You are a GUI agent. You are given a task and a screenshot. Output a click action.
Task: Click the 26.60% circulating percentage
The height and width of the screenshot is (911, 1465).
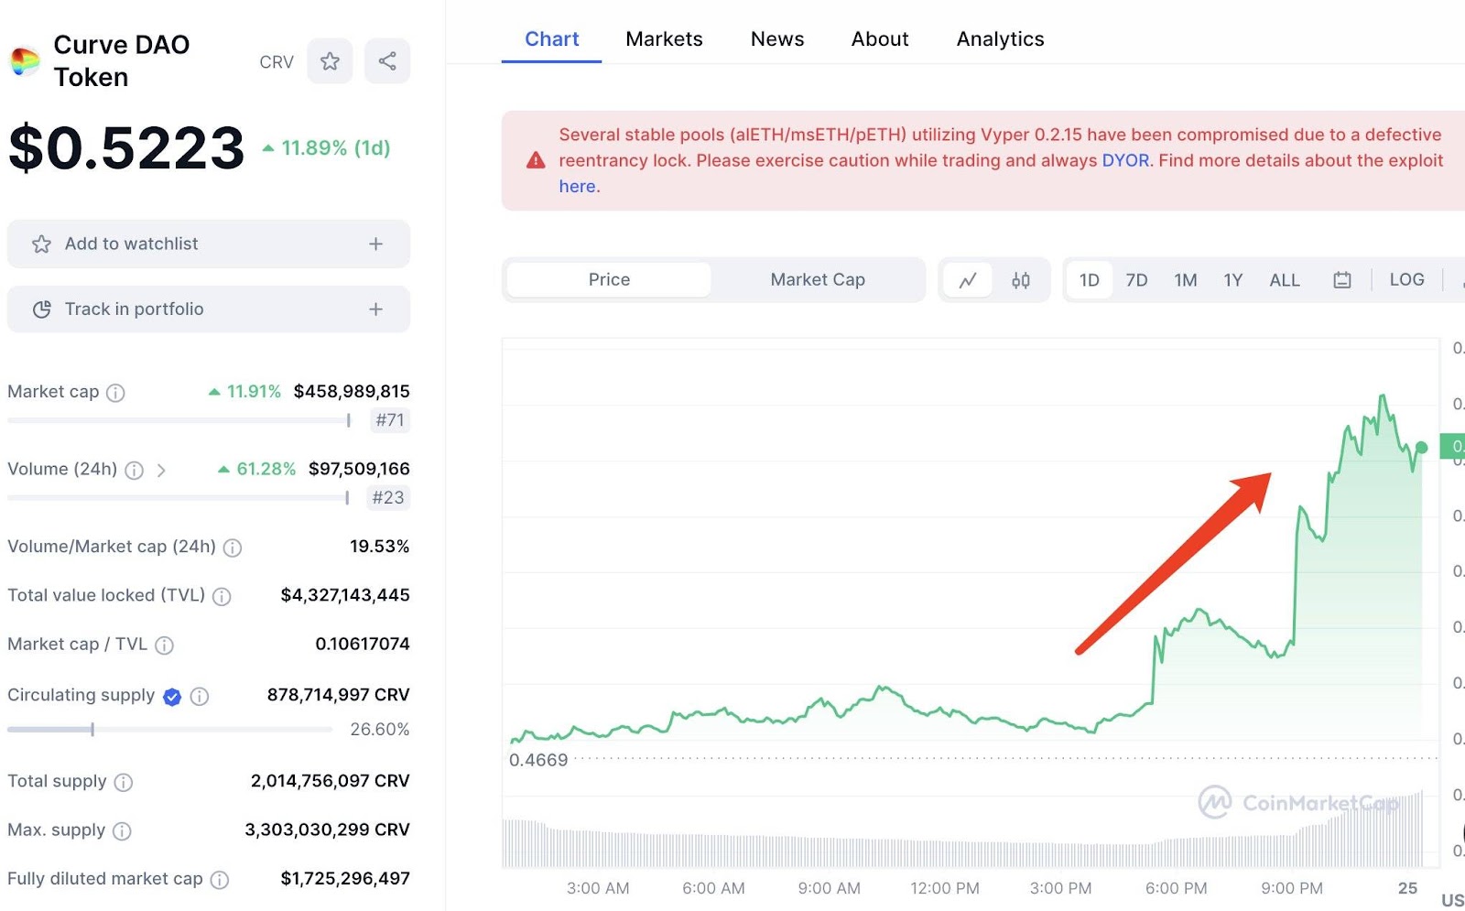[380, 730]
